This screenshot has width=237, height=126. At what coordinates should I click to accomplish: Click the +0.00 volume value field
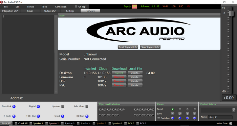(229, 98)
